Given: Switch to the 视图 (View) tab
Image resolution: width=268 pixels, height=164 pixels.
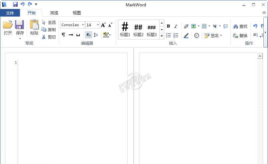Looking at the screenshot, I should (76, 13).
